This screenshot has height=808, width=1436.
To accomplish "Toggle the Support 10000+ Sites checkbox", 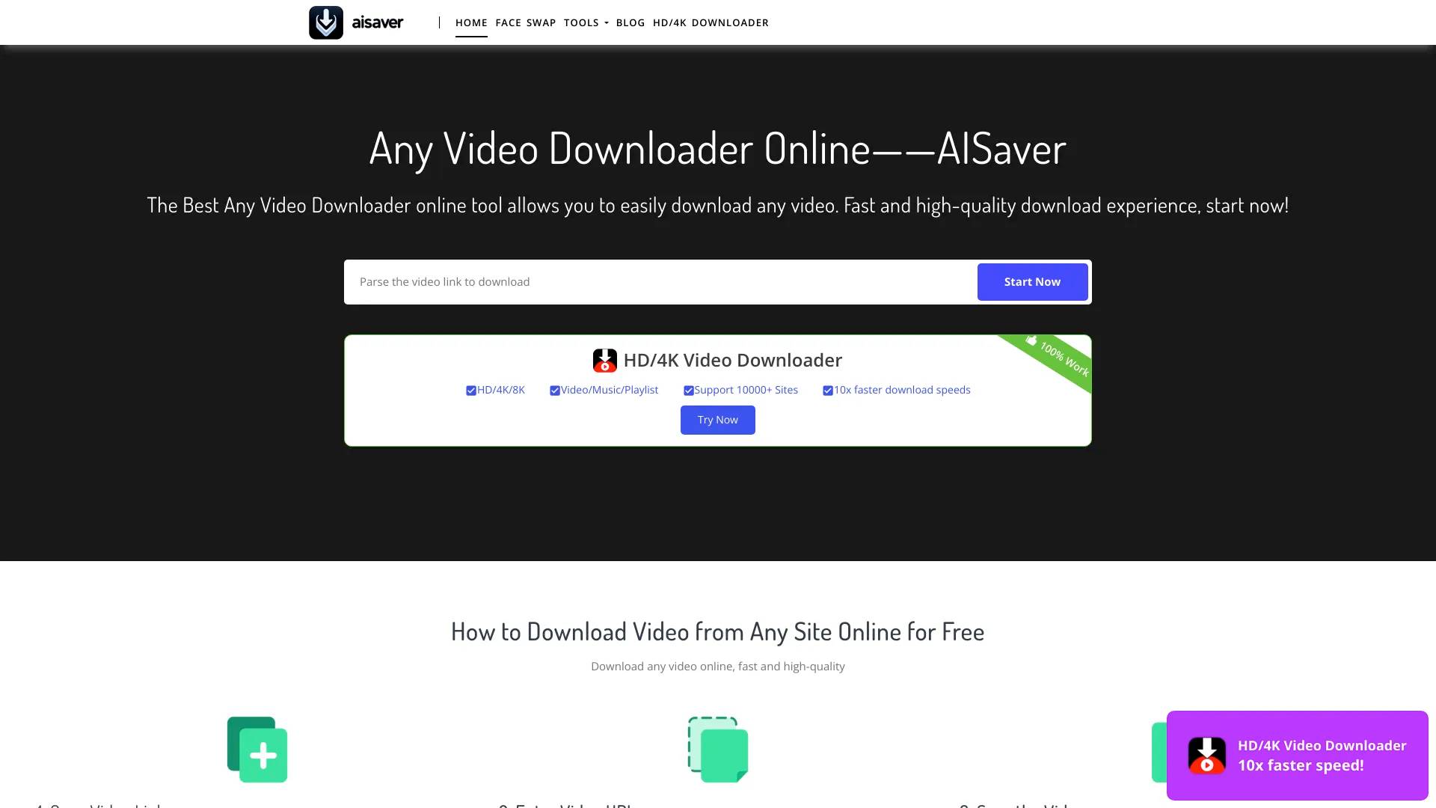I will (x=688, y=390).
